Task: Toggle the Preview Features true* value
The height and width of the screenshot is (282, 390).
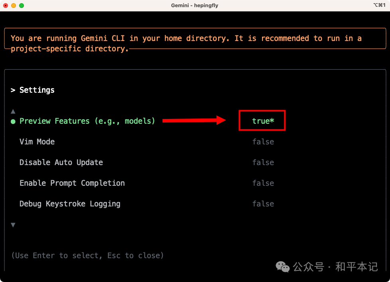Action: tap(263, 121)
